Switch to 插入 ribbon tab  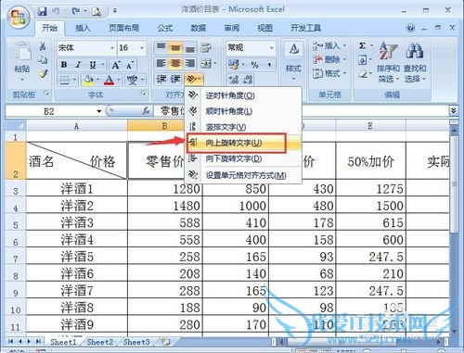coord(83,28)
